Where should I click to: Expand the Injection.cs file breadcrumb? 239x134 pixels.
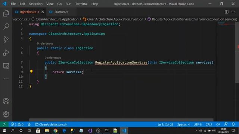[19, 19]
